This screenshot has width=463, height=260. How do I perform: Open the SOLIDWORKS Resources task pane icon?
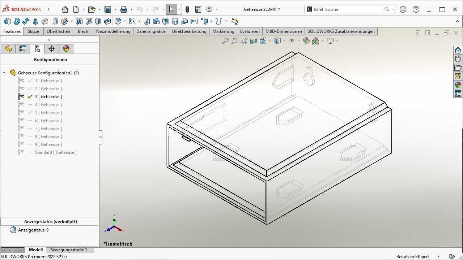click(x=458, y=50)
